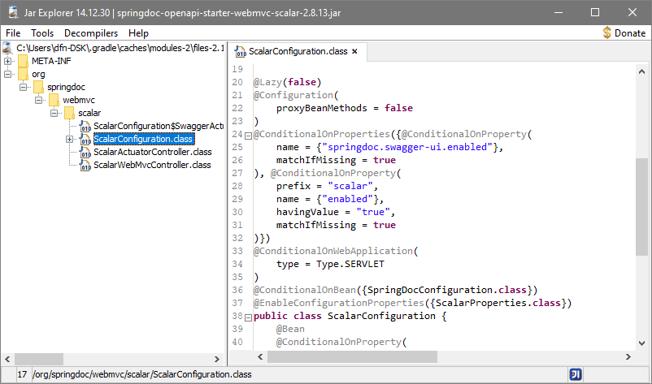The image size is (652, 384).
Task: Click the JD decompiler icon in status bar
Action: pos(576,374)
